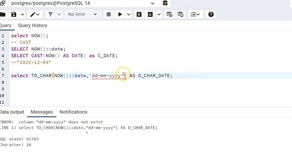Click the database server icon beside connection

(x=165, y=3)
